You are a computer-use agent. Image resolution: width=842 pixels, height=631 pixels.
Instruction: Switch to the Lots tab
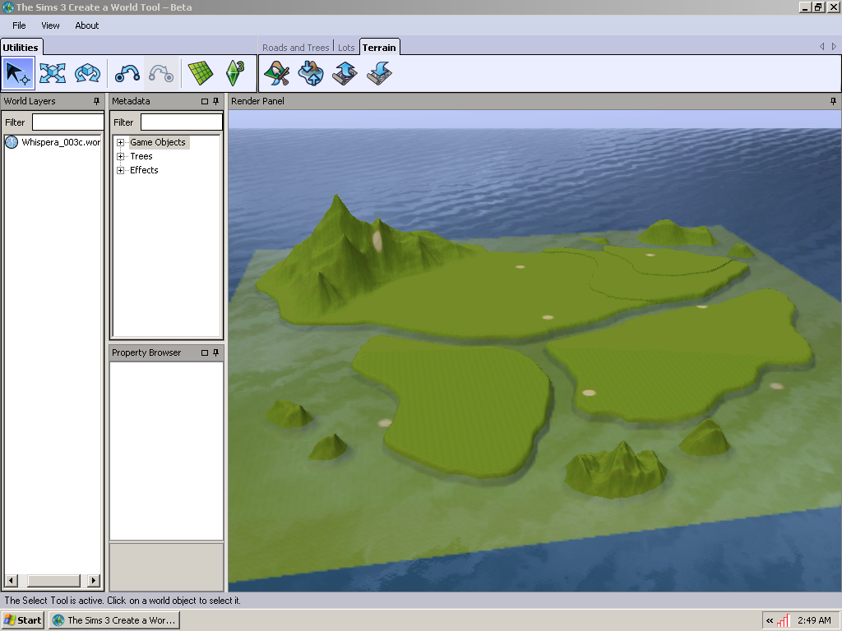(x=346, y=48)
